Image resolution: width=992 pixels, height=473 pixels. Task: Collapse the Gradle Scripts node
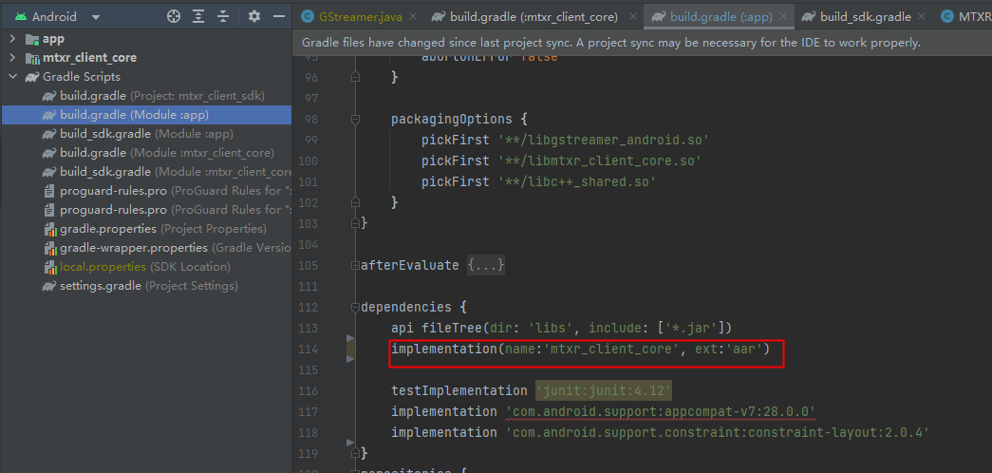click(x=12, y=77)
